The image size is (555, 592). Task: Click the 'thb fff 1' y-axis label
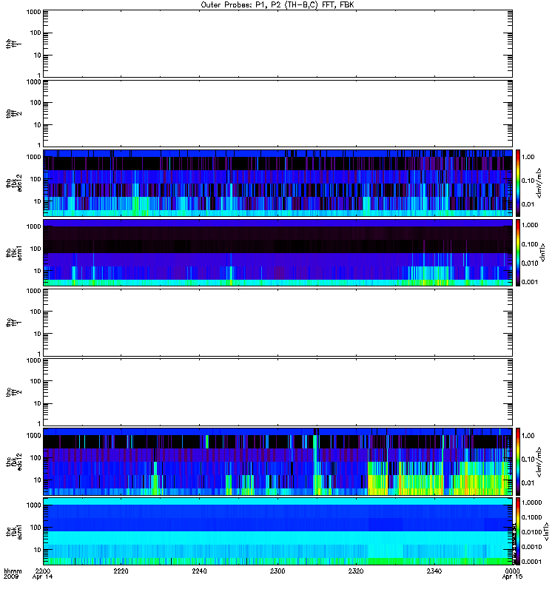pyautogui.click(x=13, y=44)
